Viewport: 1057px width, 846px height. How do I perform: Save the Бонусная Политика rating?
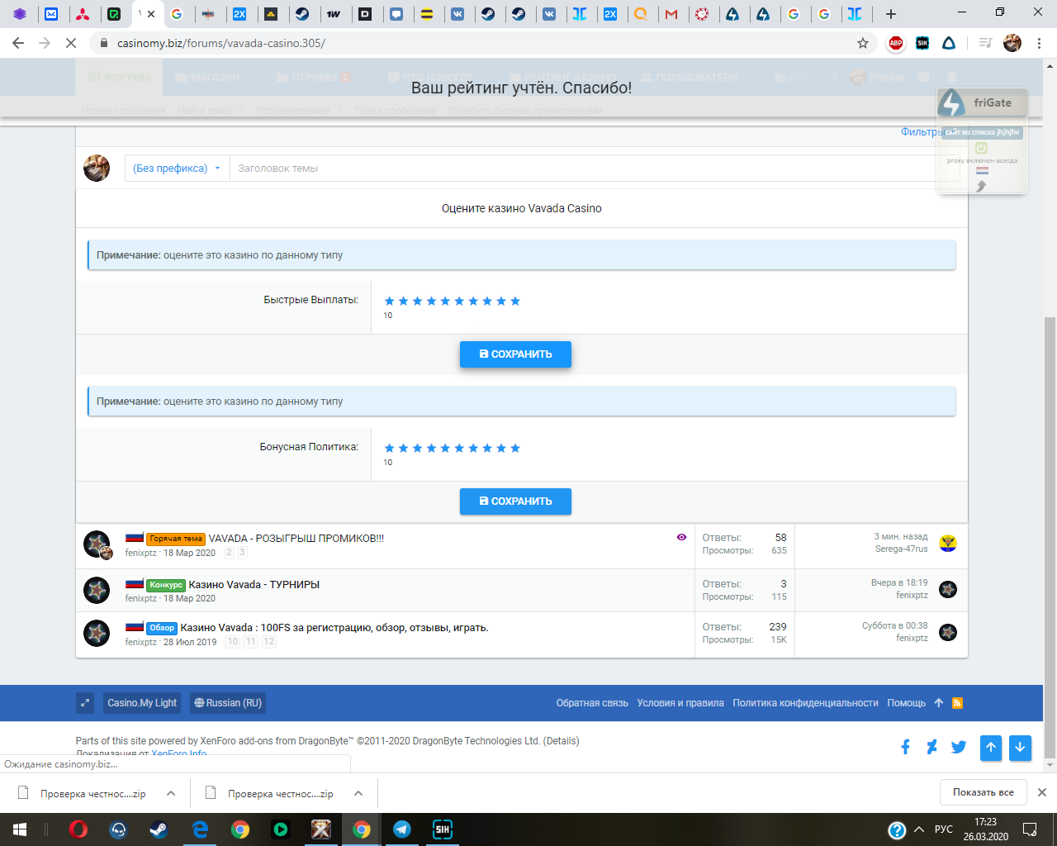[515, 501]
